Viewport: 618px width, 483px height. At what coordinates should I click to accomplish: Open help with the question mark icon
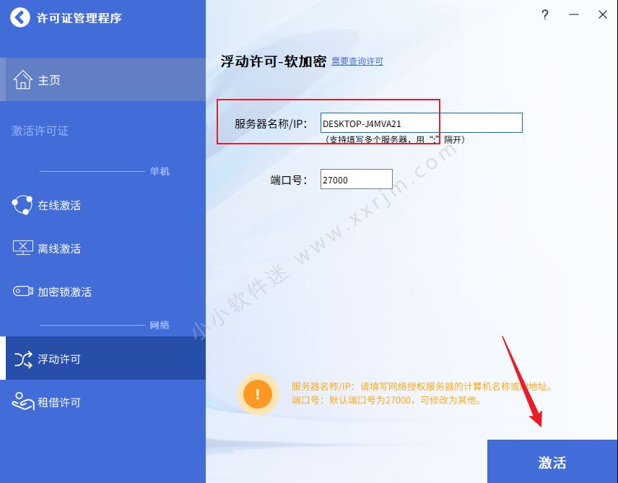point(544,15)
